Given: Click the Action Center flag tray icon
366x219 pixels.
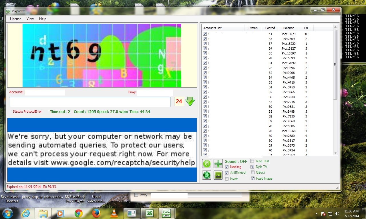Looking at the screenshot, I should click(324, 214).
